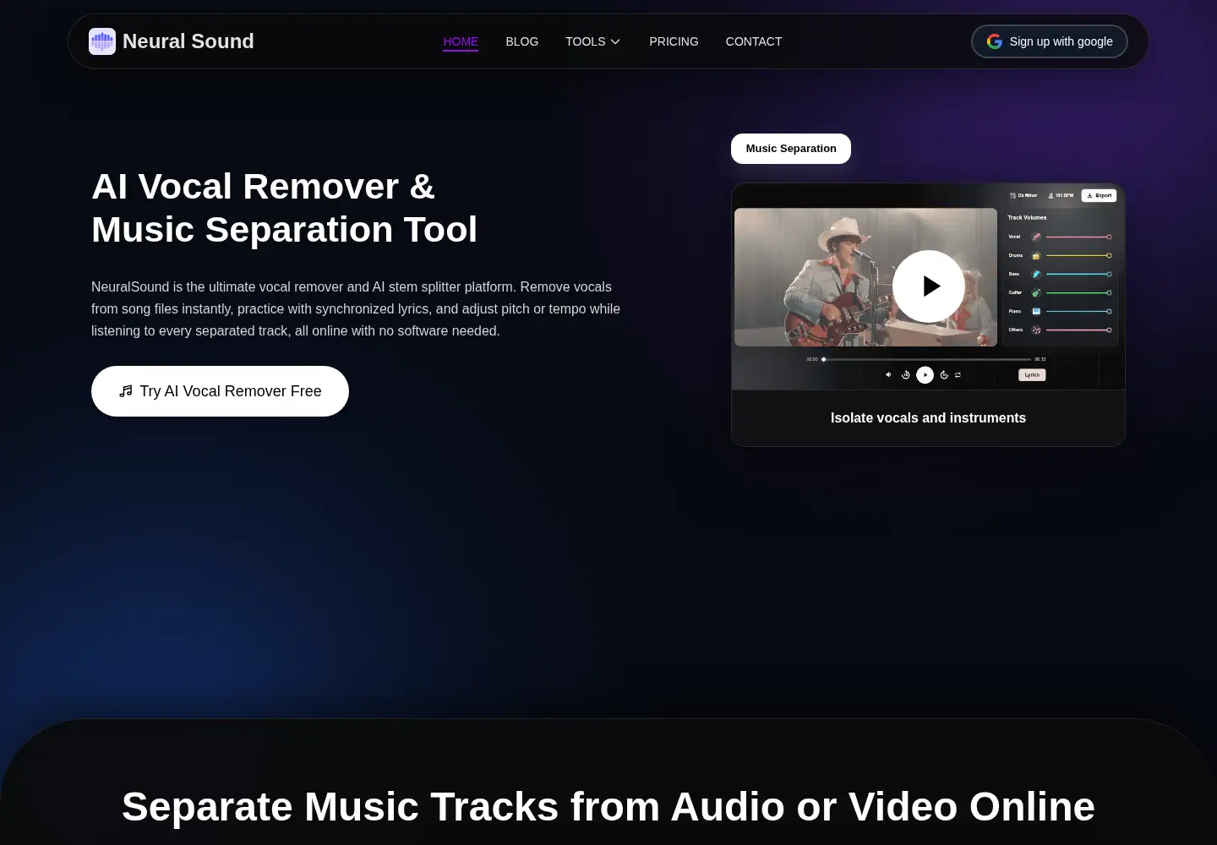Screen dimensions: 1217x845
Task: Click the Db Minor key indicator
Action: [x=1023, y=195]
